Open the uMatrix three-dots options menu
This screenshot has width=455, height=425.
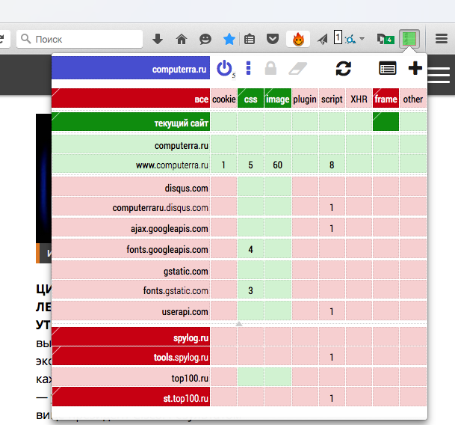click(x=248, y=69)
